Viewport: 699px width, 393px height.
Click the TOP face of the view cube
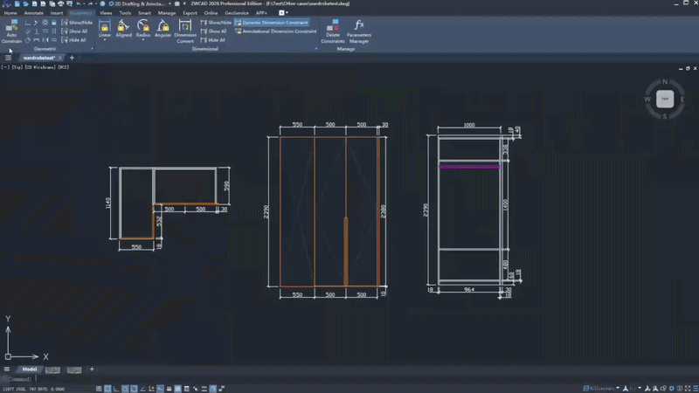pyautogui.click(x=665, y=100)
